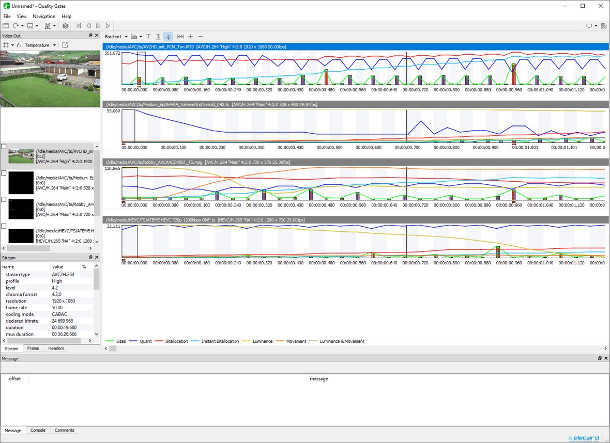Click the grid overlay icon in Video Out panel
The image size is (610, 443).
6,45
